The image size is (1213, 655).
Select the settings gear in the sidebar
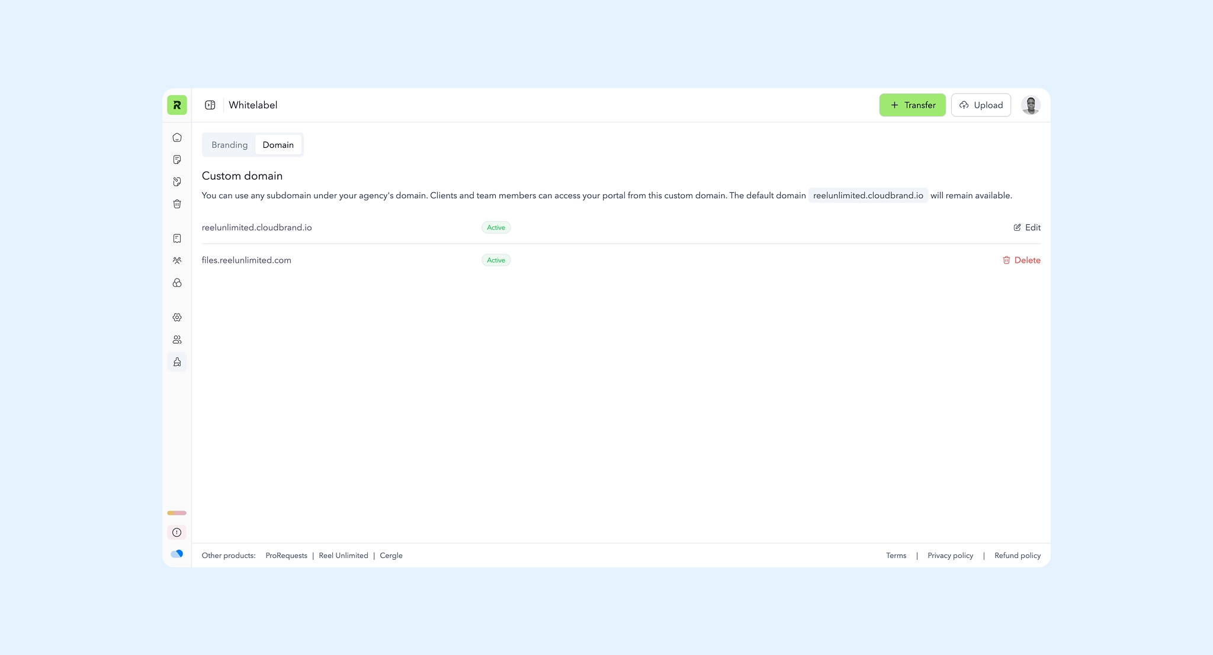177,317
